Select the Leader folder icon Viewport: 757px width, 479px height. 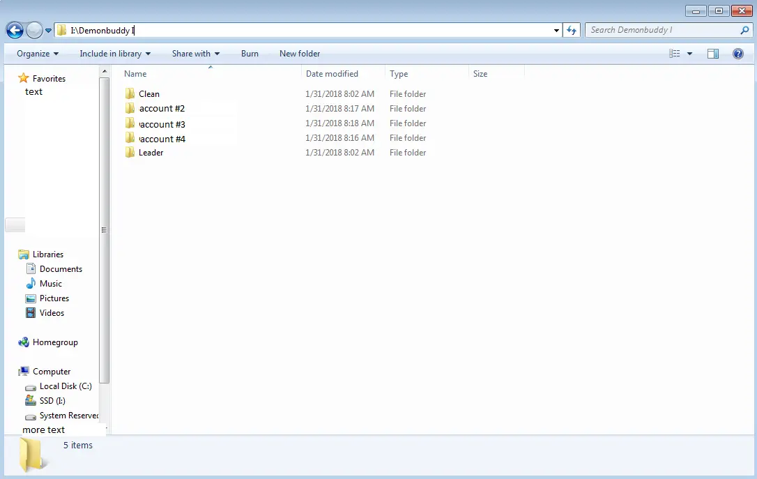click(x=130, y=153)
